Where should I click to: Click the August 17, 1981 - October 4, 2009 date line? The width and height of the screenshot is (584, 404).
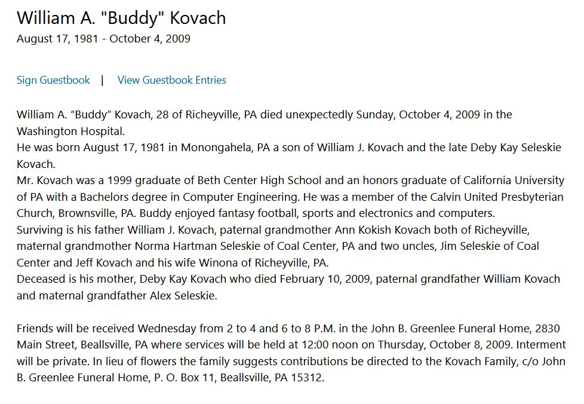[103, 39]
